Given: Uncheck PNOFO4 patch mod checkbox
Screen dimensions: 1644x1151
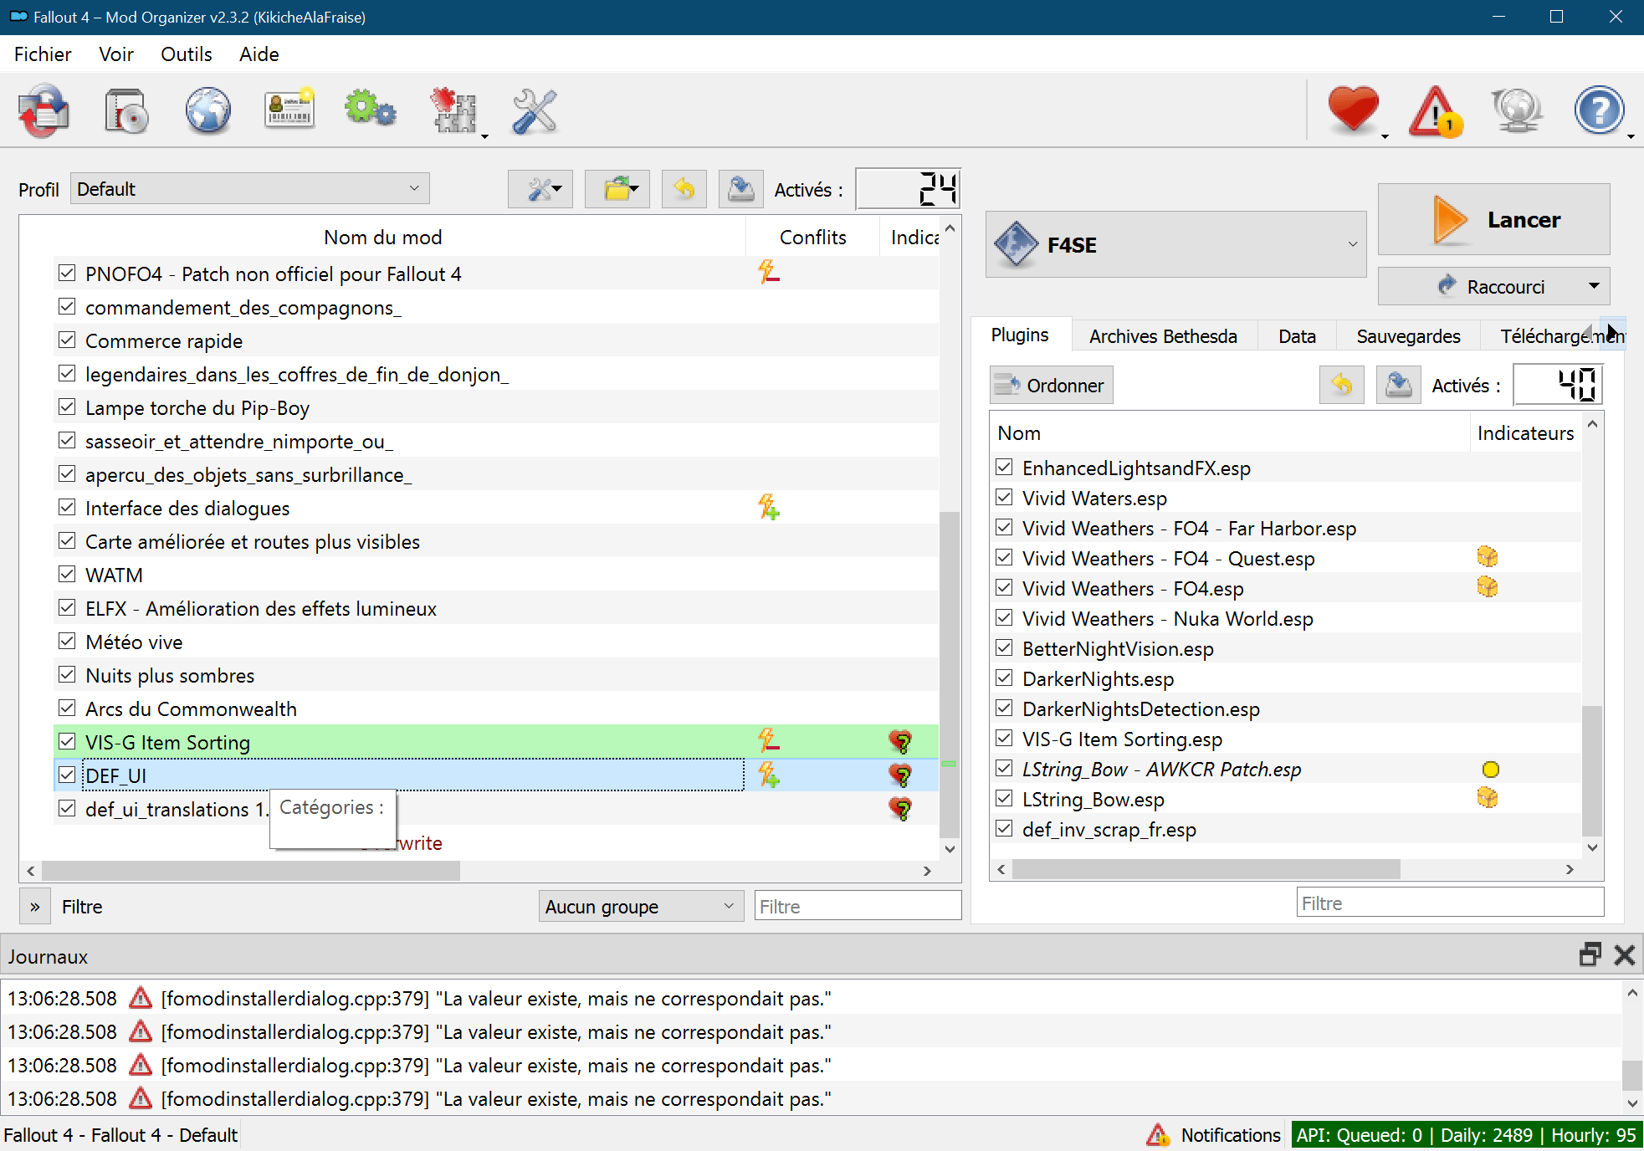Looking at the screenshot, I should [67, 273].
